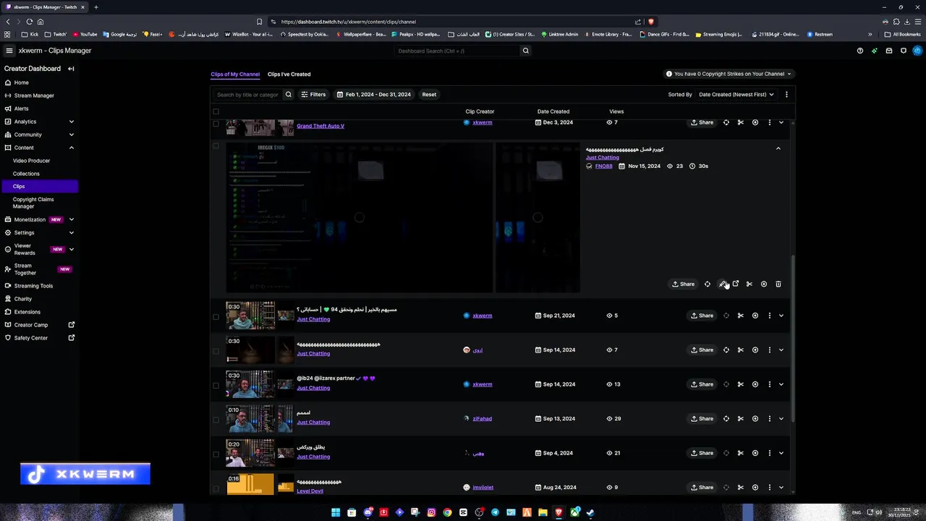
Task: Switch to Clips I've Created tab
Action: (x=289, y=74)
